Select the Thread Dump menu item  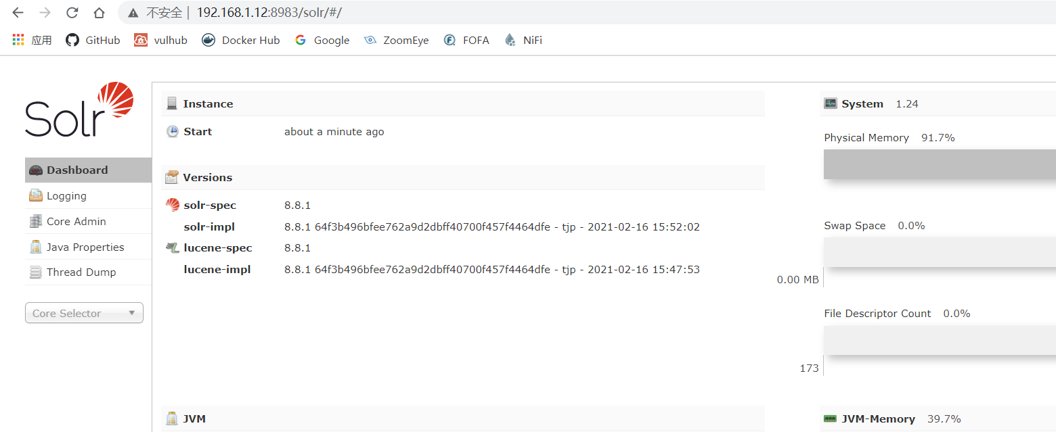81,272
